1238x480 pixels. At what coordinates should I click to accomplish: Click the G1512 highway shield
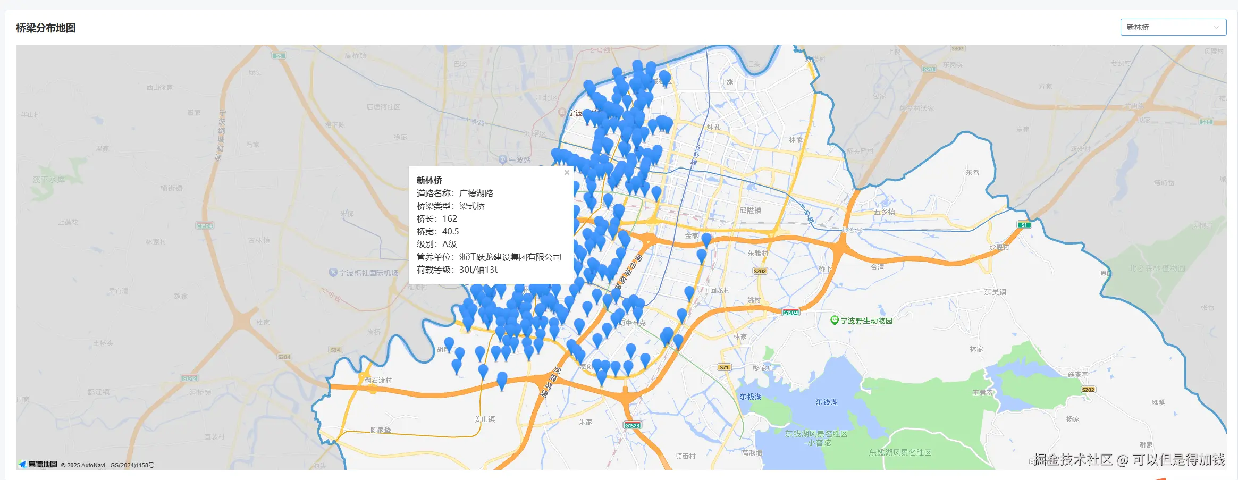pos(189,378)
